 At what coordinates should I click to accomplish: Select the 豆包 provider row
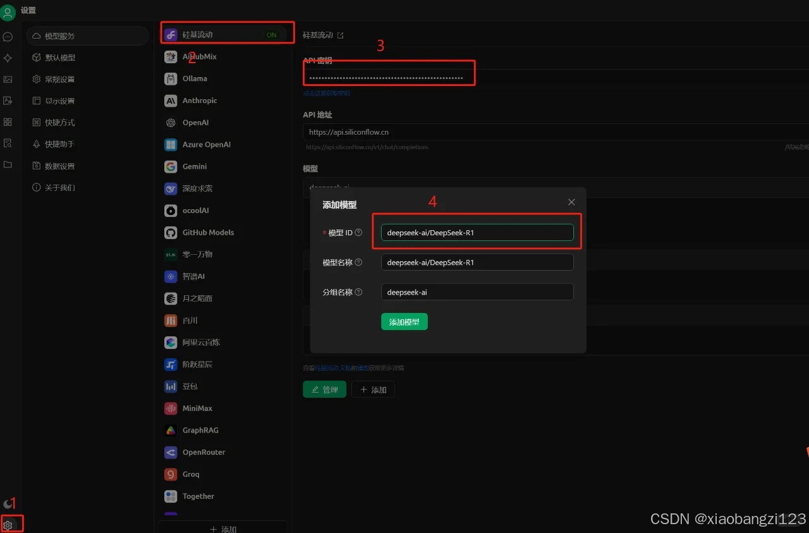pyautogui.click(x=222, y=386)
